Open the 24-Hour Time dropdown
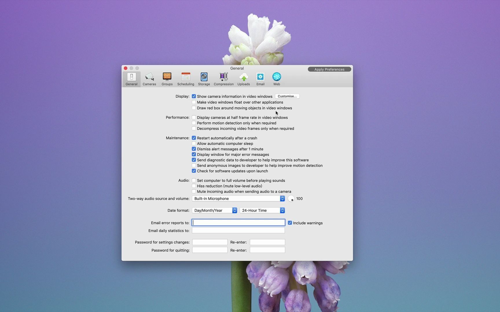The image size is (500, 312). (262, 210)
